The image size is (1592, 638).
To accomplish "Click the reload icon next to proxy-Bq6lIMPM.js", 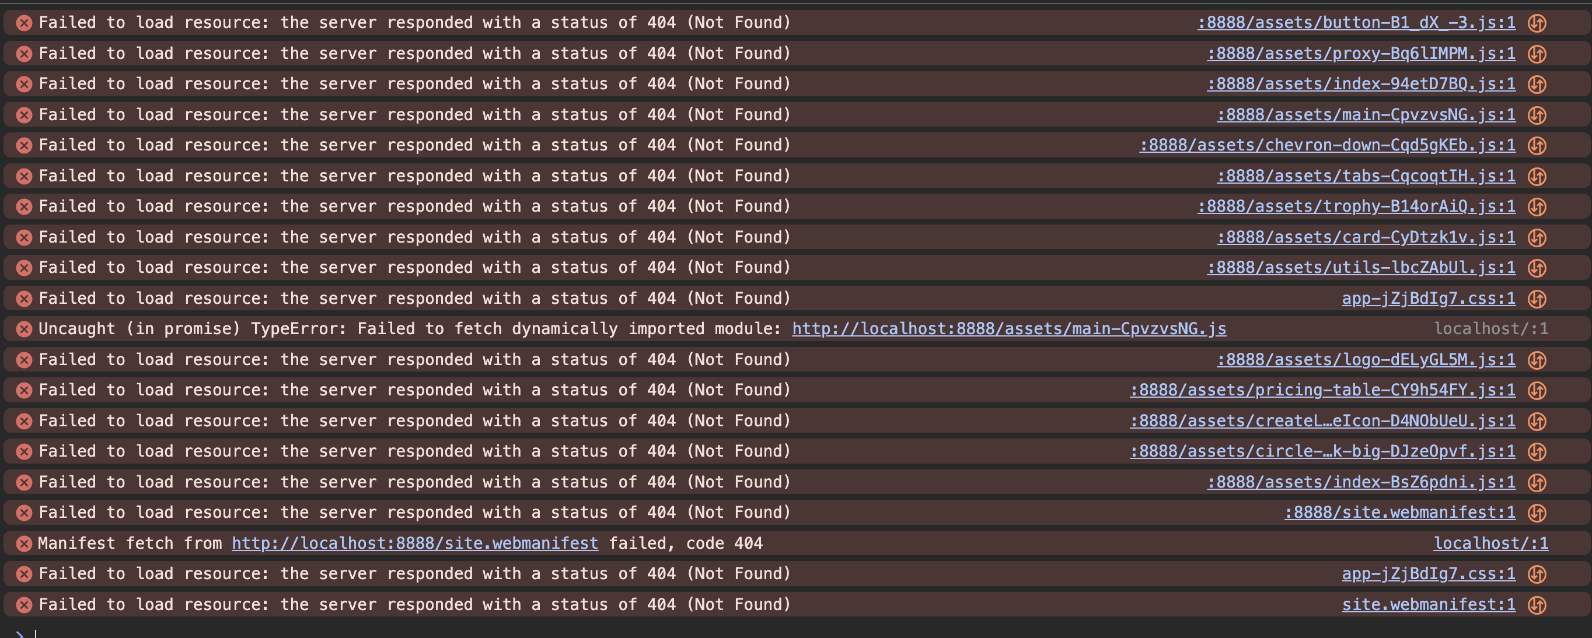I will click(1537, 54).
